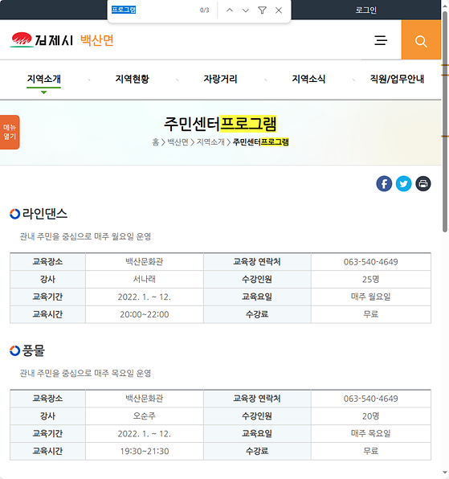
Task: Click the 김제시 logo
Action: [42, 40]
